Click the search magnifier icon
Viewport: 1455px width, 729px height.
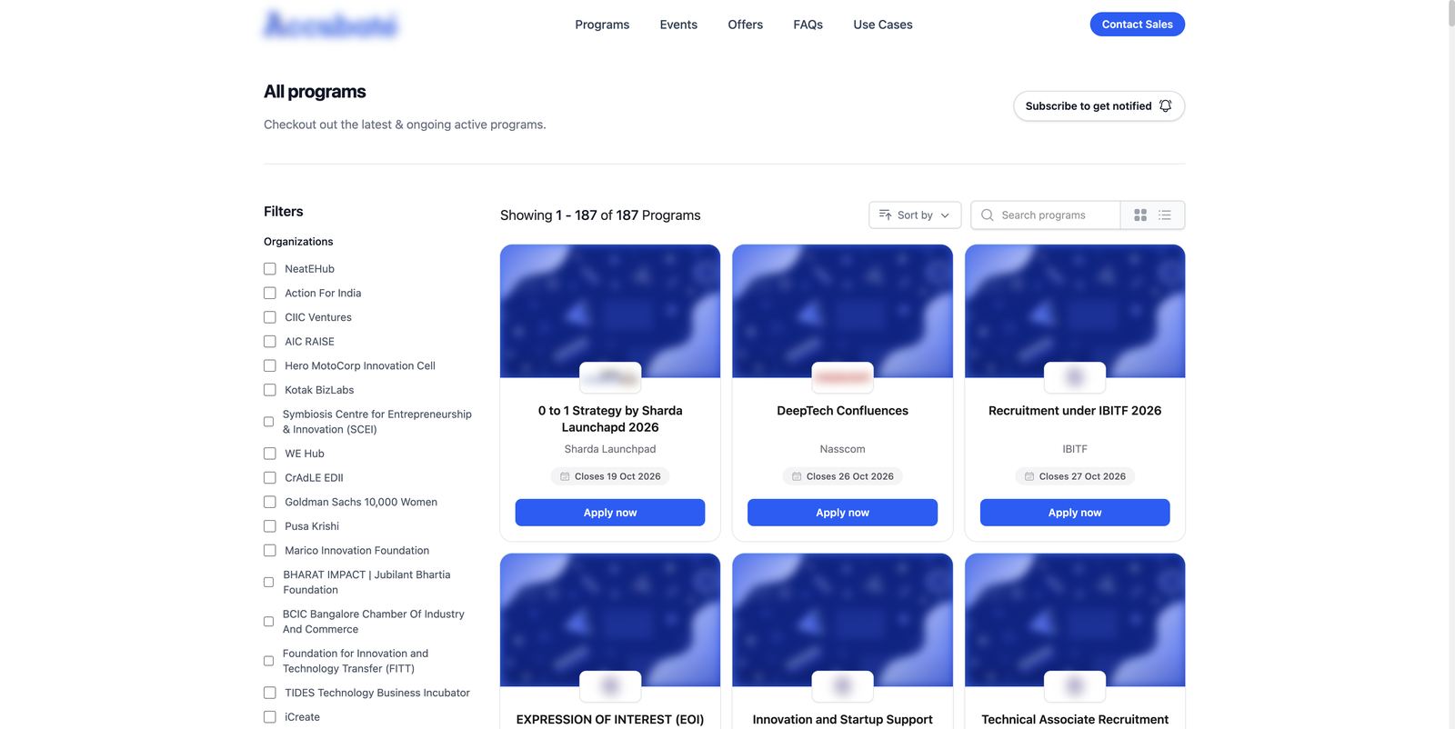988,215
